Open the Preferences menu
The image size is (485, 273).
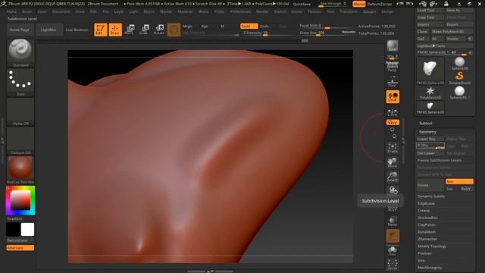tap(241, 11)
